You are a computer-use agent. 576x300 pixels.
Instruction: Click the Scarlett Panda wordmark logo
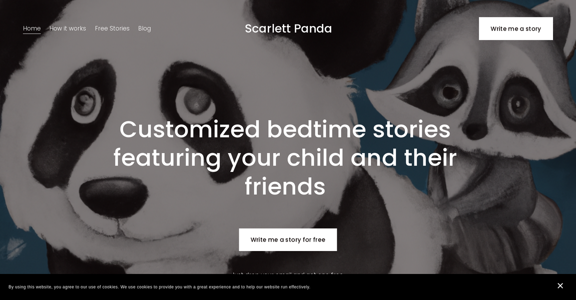(288, 28)
